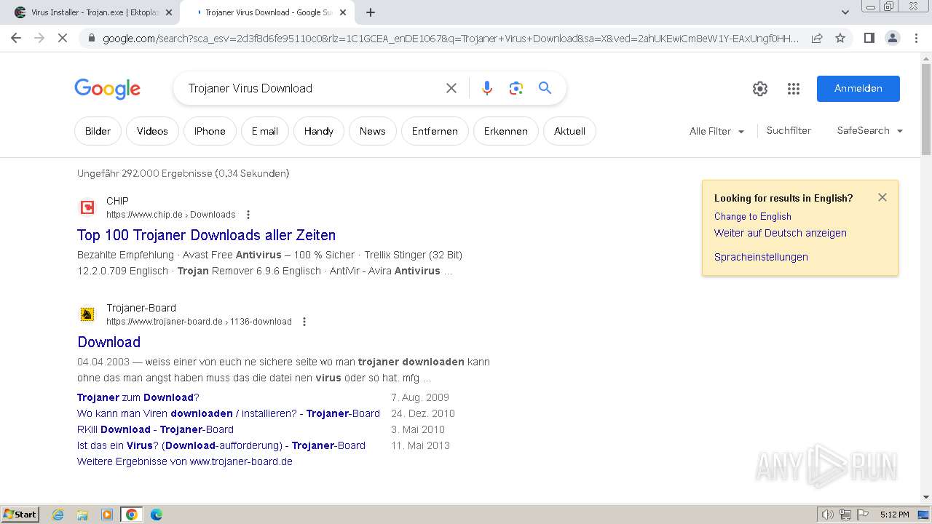Click the Anmelden sign-in button

858,88
